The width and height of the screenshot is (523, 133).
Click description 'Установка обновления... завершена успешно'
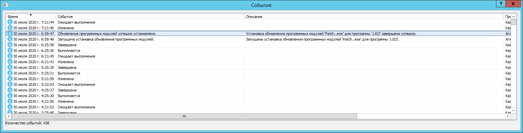click(331, 34)
